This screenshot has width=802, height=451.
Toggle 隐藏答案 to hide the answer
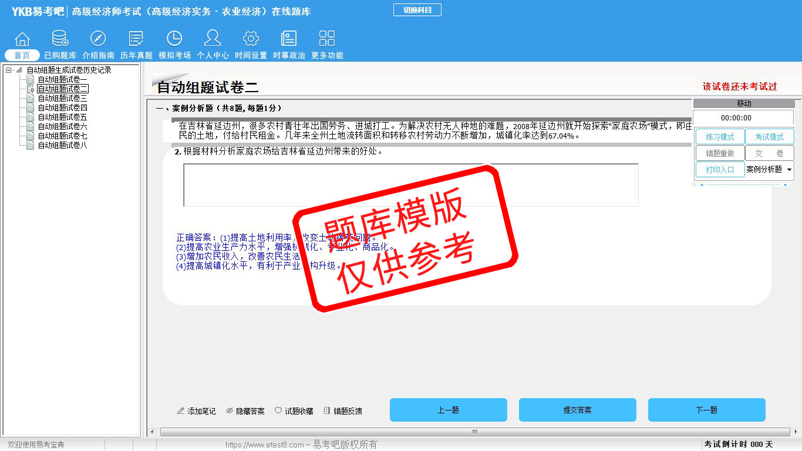(x=245, y=411)
